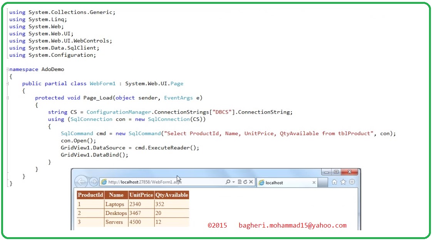Click the Laptops cell in grid
Viewport: 434px width, 241px height.
point(116,204)
